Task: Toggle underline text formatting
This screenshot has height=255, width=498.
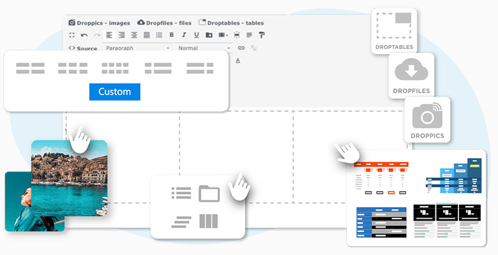Action: 197,35
